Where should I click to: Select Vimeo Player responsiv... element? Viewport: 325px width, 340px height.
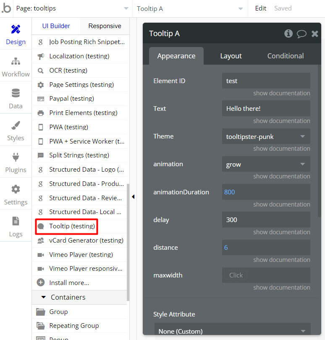[x=79, y=269]
